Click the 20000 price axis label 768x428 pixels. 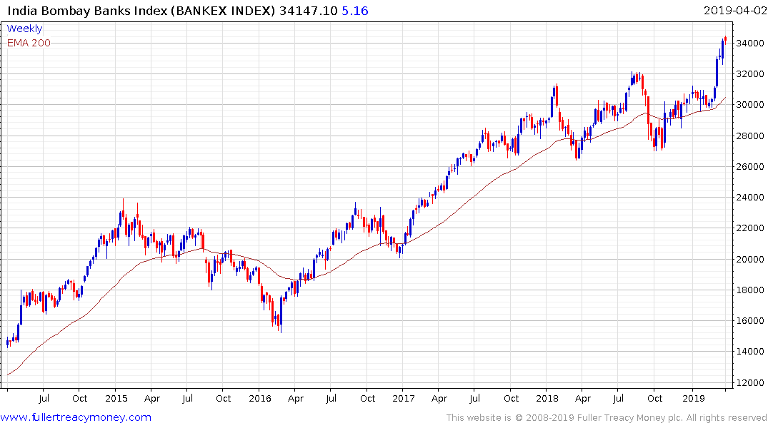pos(750,259)
